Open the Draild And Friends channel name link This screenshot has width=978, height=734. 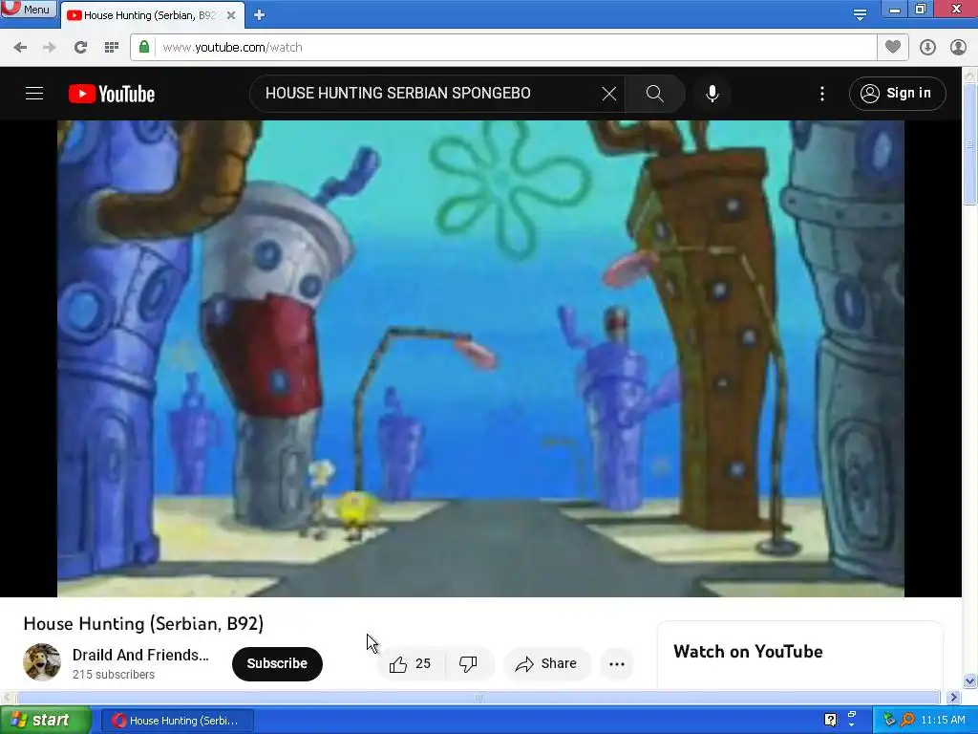pyautogui.click(x=140, y=655)
